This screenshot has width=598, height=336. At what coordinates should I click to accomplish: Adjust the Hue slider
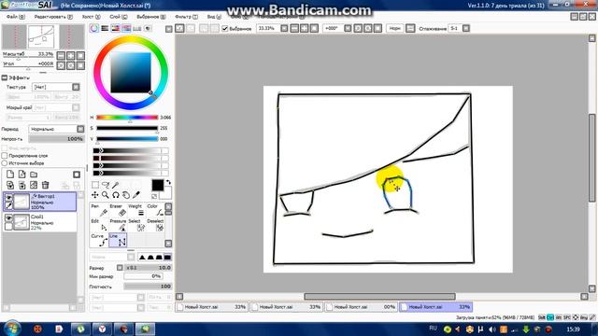[127, 118]
